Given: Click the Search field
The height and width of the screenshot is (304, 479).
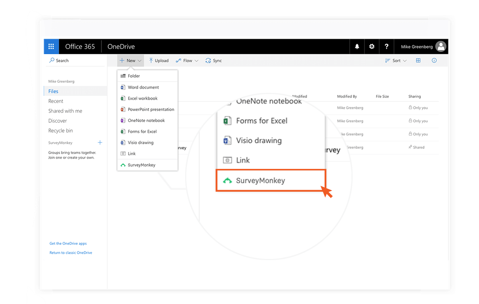Looking at the screenshot, I should pyautogui.click(x=63, y=61).
